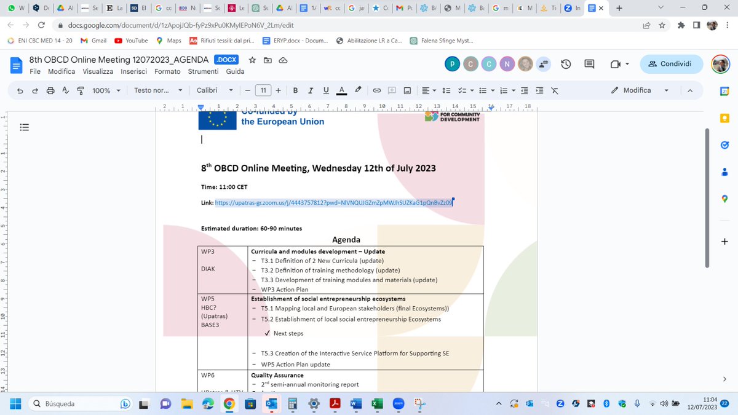
Task: Toggle bold formatting
Action: pyautogui.click(x=295, y=90)
